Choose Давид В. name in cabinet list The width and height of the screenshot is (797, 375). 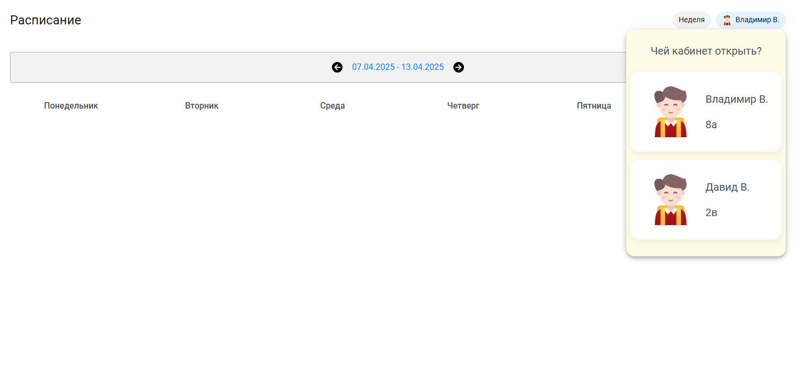(727, 187)
